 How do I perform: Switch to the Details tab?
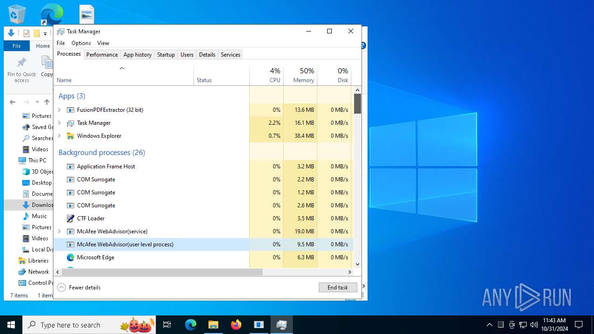point(207,55)
